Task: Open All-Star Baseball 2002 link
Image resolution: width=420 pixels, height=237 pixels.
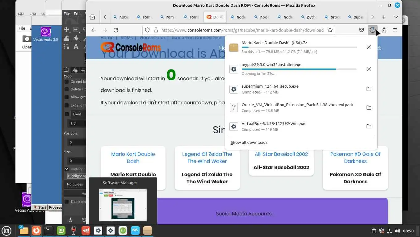Action: pos(281,154)
